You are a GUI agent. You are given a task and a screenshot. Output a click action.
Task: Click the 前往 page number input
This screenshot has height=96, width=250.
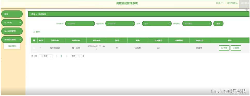point(79,56)
